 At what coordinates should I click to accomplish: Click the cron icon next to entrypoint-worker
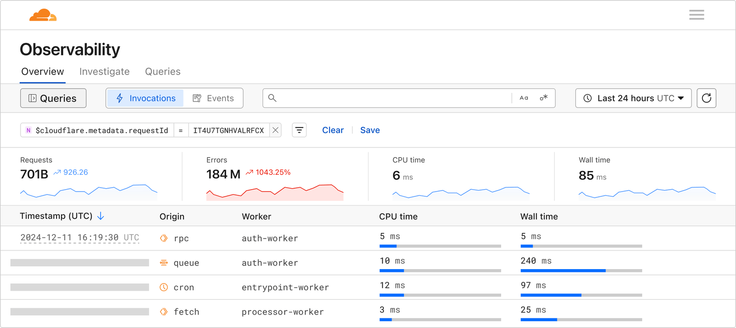point(164,287)
